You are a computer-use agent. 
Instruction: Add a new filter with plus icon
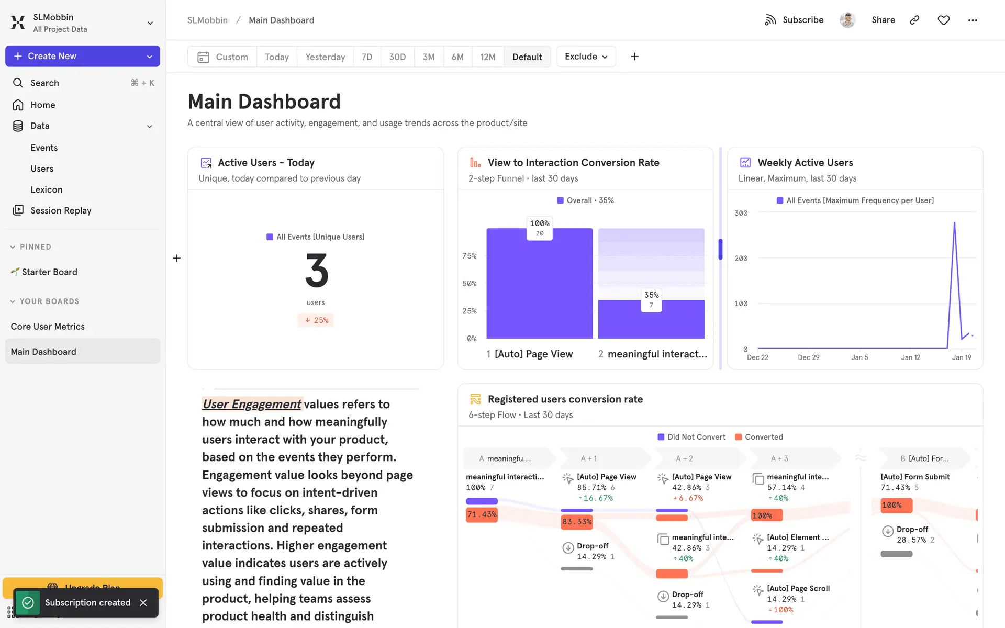pos(634,57)
